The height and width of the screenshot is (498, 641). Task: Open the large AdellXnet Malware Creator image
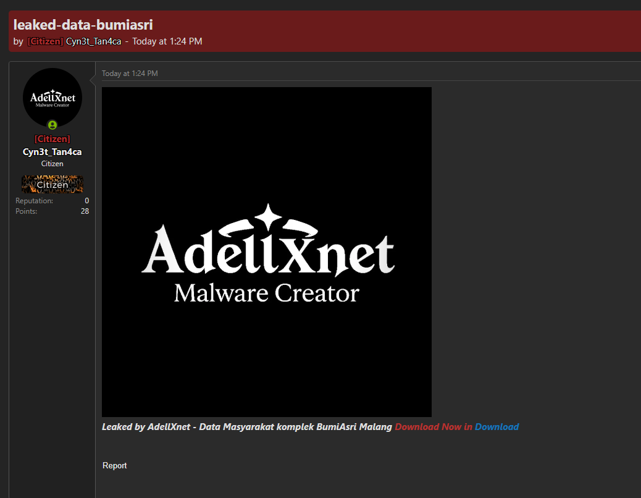(267, 252)
